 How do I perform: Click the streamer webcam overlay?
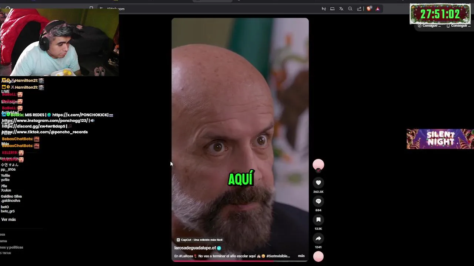[59, 42]
